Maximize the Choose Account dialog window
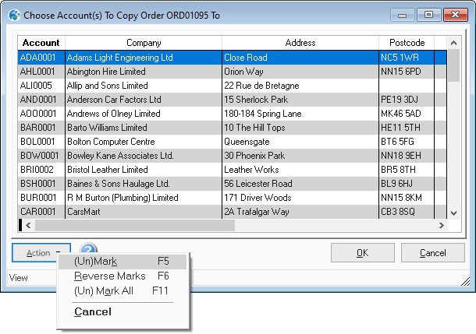 (428, 15)
